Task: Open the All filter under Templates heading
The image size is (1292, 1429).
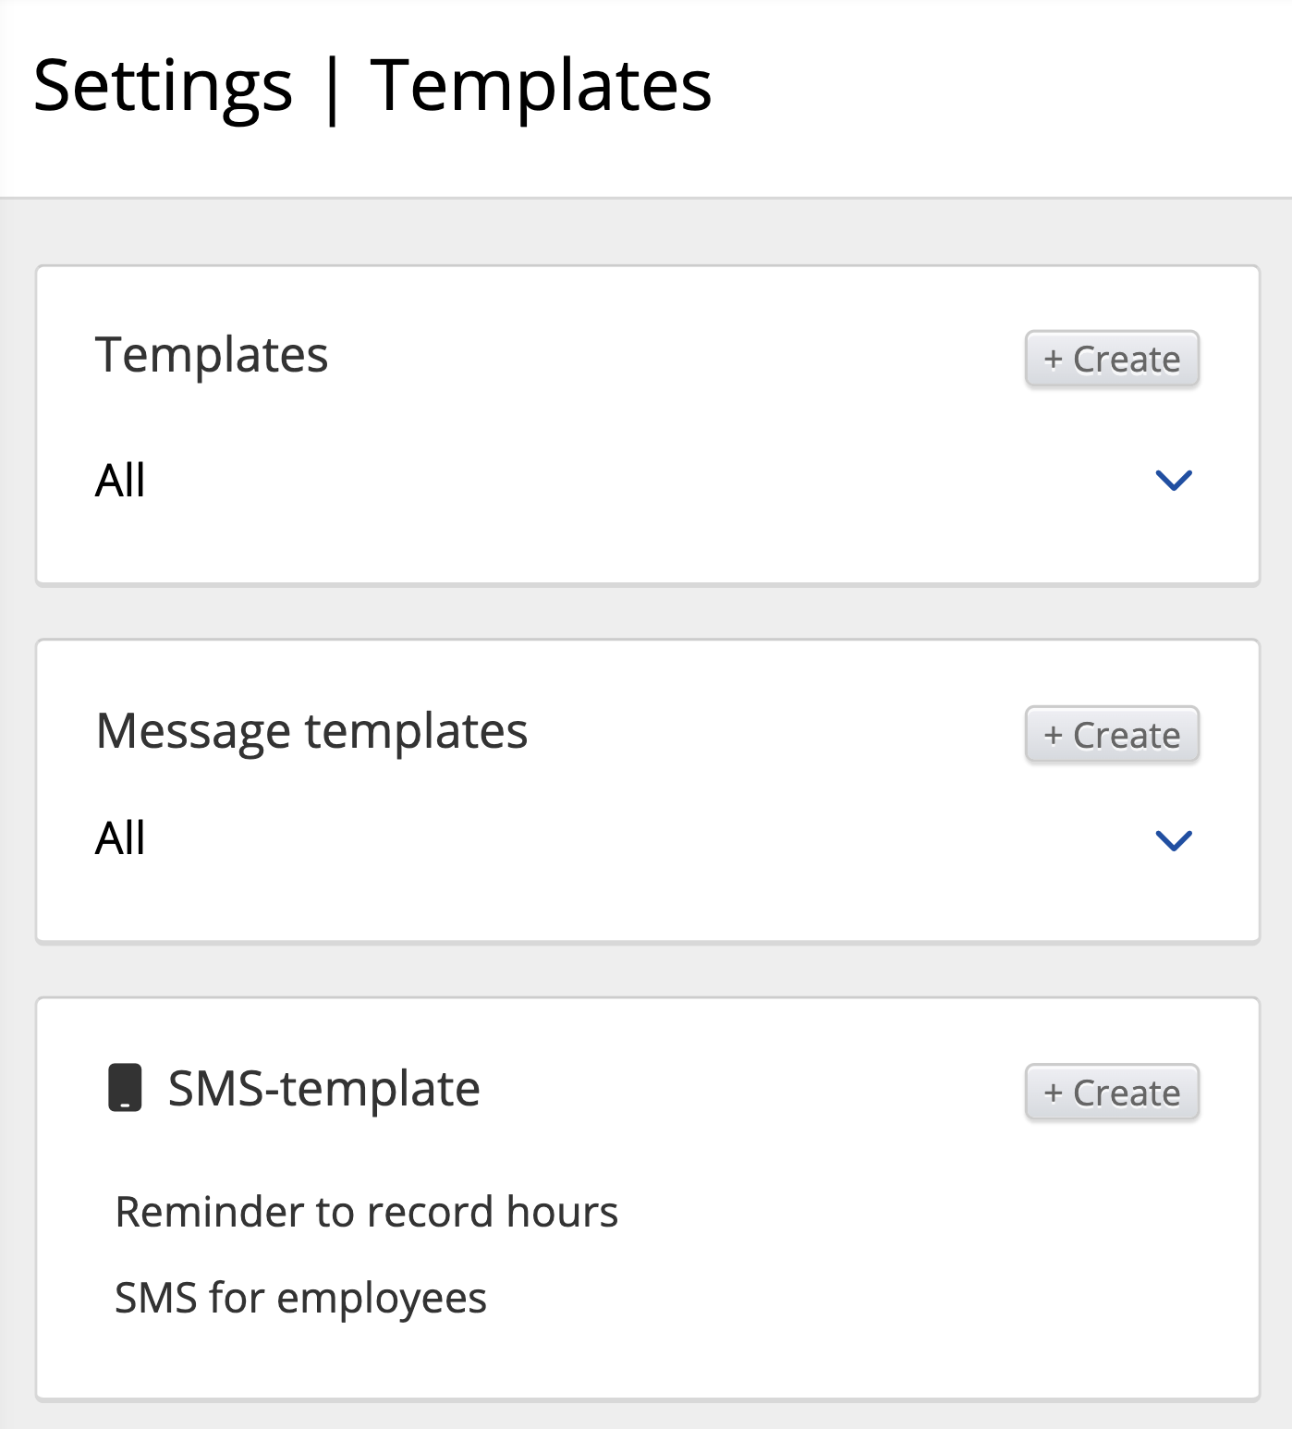Action: (120, 481)
